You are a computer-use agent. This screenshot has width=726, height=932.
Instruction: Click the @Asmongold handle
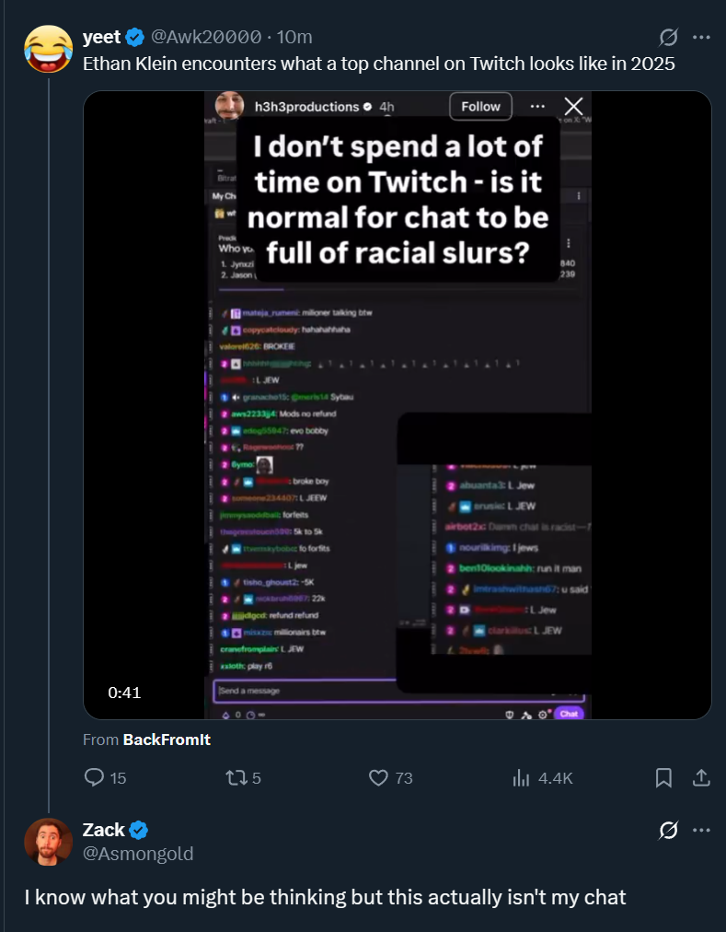(138, 854)
